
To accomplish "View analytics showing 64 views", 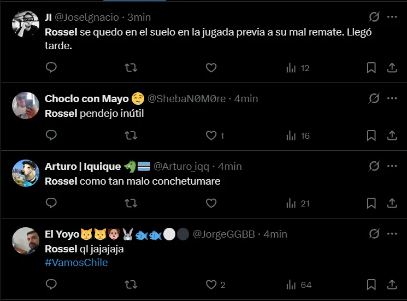I will click(298, 285).
